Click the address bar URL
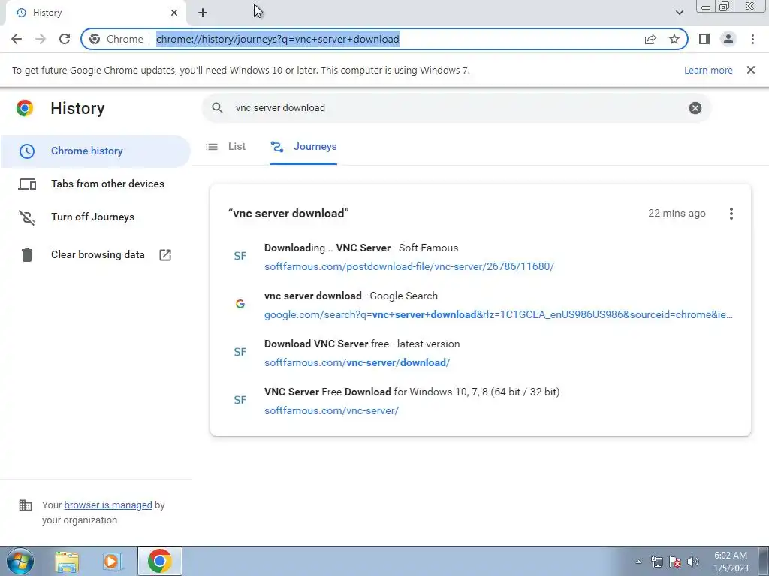The width and height of the screenshot is (769, 576). click(x=278, y=39)
